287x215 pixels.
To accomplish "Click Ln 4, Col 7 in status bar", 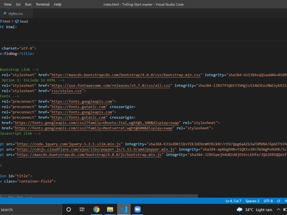I will click(x=233, y=201).
